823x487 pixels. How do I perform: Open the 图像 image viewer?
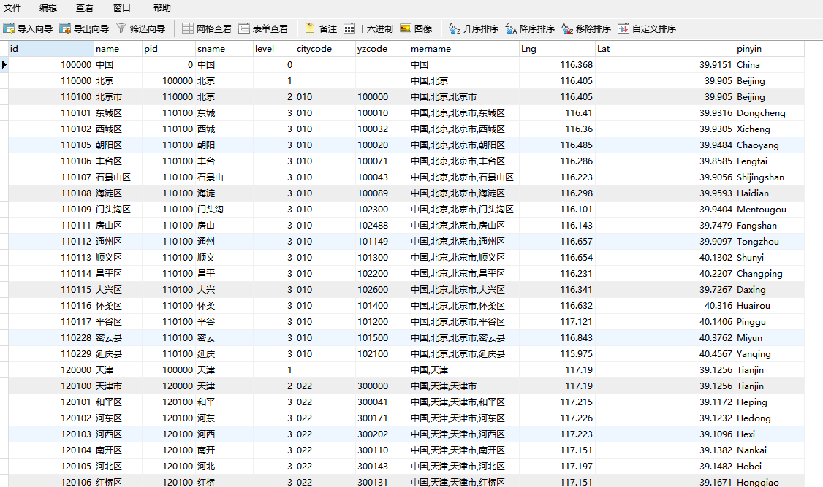[x=416, y=28]
